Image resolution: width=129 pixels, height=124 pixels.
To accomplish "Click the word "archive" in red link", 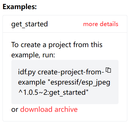I will click(x=66, y=109).
